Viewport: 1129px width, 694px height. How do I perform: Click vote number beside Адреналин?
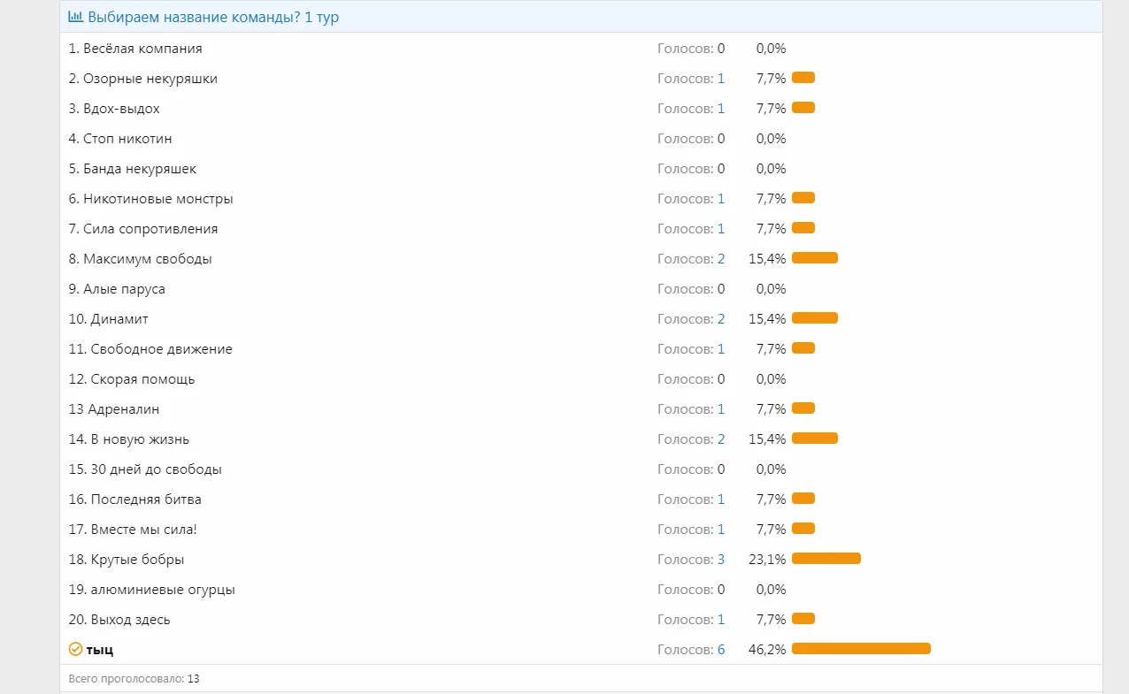tap(721, 409)
